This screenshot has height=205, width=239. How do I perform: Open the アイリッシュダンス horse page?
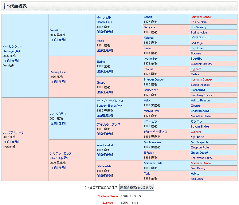coord(108,124)
